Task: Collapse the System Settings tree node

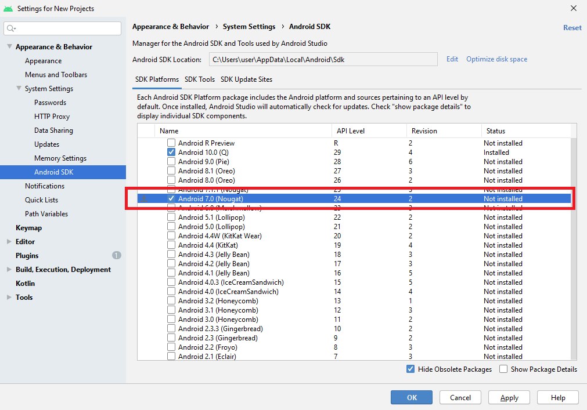Action: click(19, 88)
